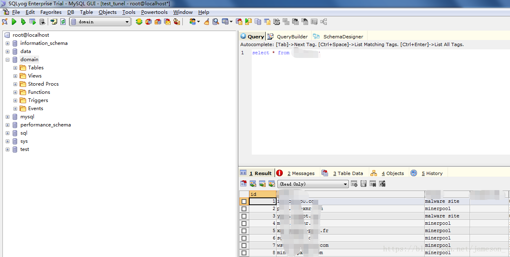Select the Events folder label

pyautogui.click(x=35, y=109)
